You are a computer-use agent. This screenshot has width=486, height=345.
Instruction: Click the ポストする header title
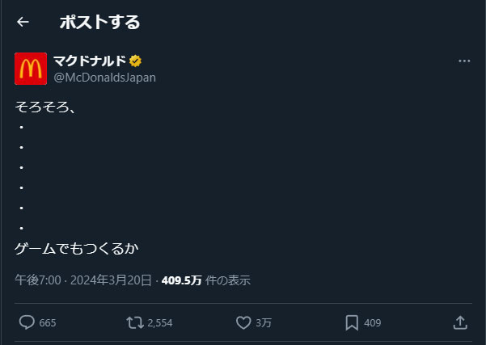click(99, 23)
